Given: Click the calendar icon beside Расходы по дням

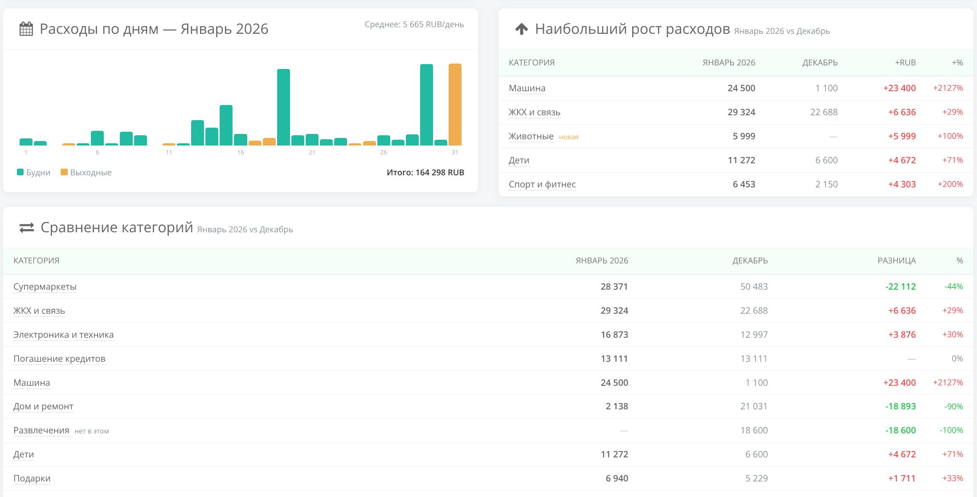Looking at the screenshot, I should (x=26, y=29).
